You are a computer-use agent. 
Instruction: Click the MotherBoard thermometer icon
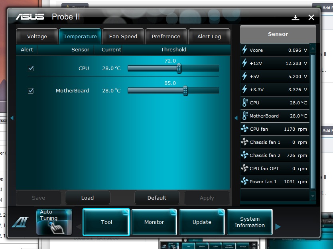tap(245, 116)
